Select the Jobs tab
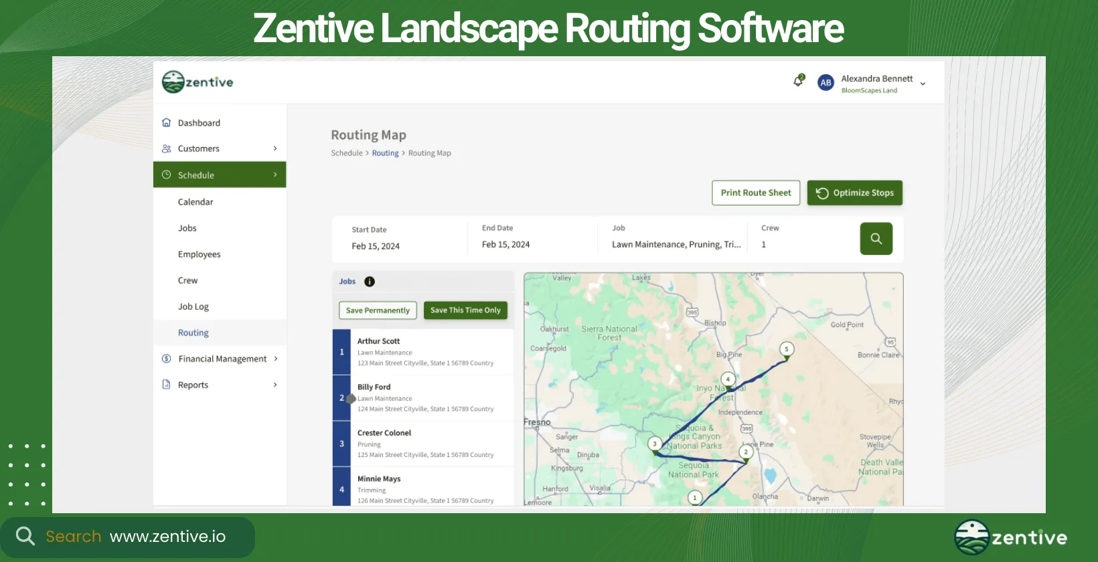The image size is (1098, 562). click(x=347, y=282)
